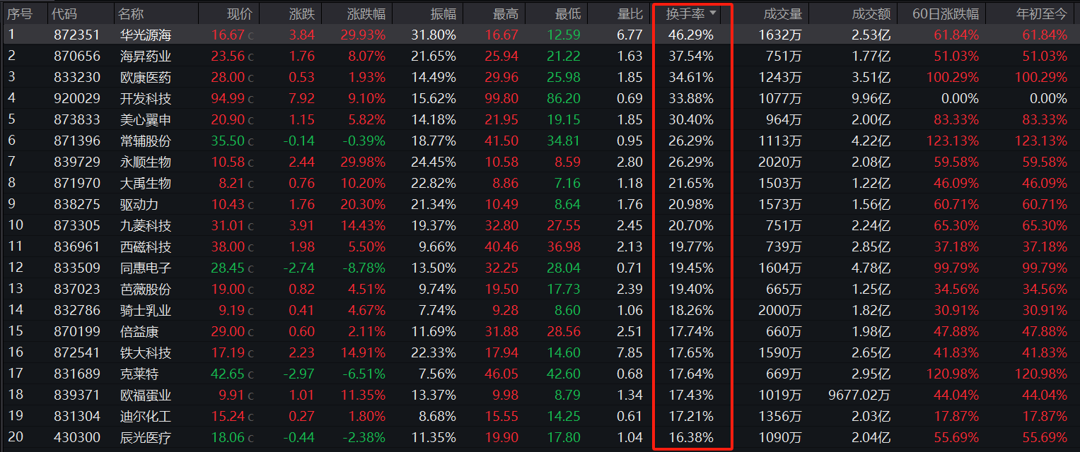Sort by the 成交额 column header

coord(872,13)
